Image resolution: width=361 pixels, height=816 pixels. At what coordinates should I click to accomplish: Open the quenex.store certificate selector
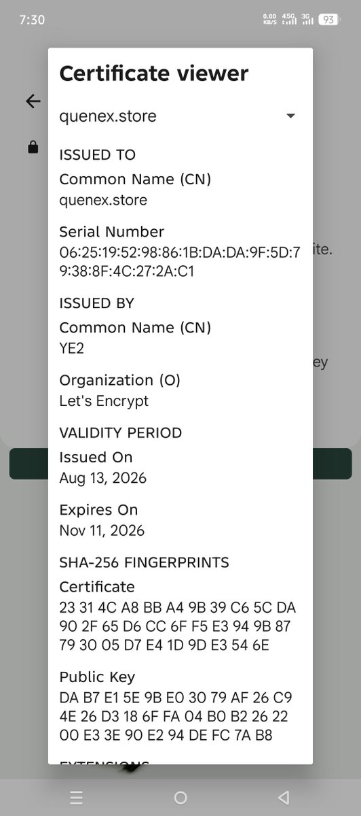(x=180, y=116)
